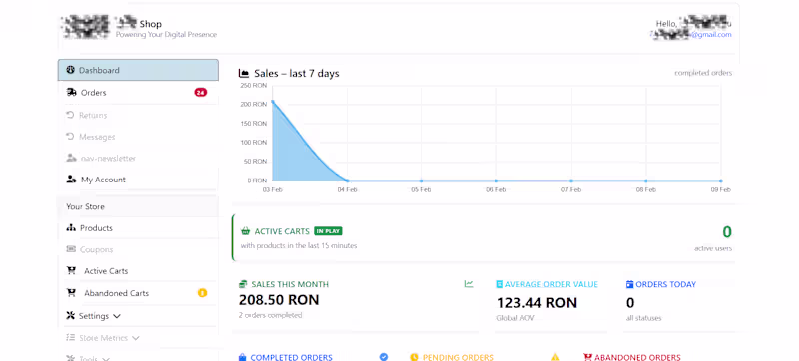Click the cart icon beside Abandoned Orders
This screenshot has height=361, width=799.
[x=587, y=357]
